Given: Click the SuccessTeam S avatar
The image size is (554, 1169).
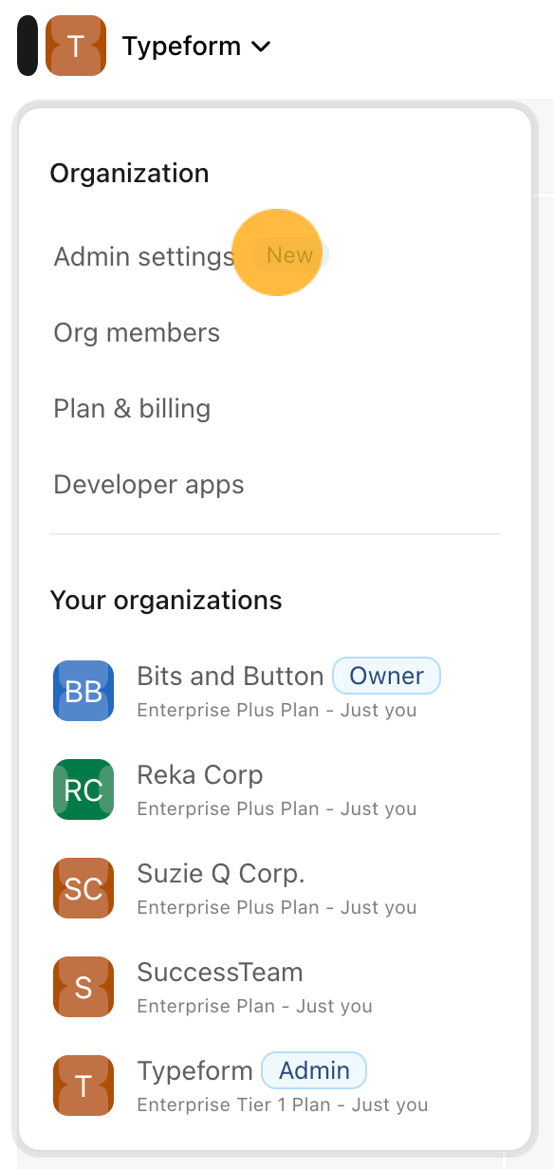Looking at the screenshot, I should [x=83, y=987].
